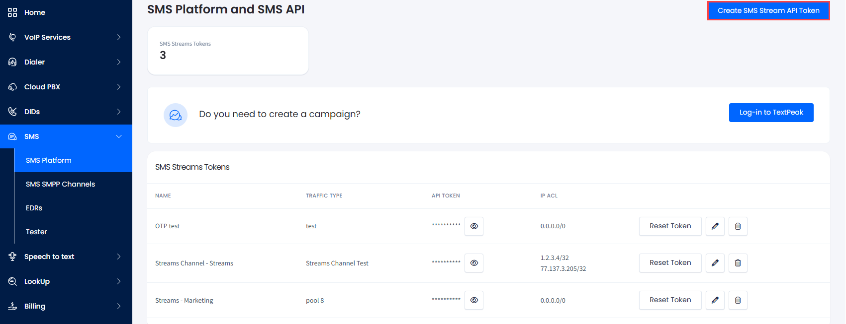Collapse the SMS menu chevron

(119, 136)
